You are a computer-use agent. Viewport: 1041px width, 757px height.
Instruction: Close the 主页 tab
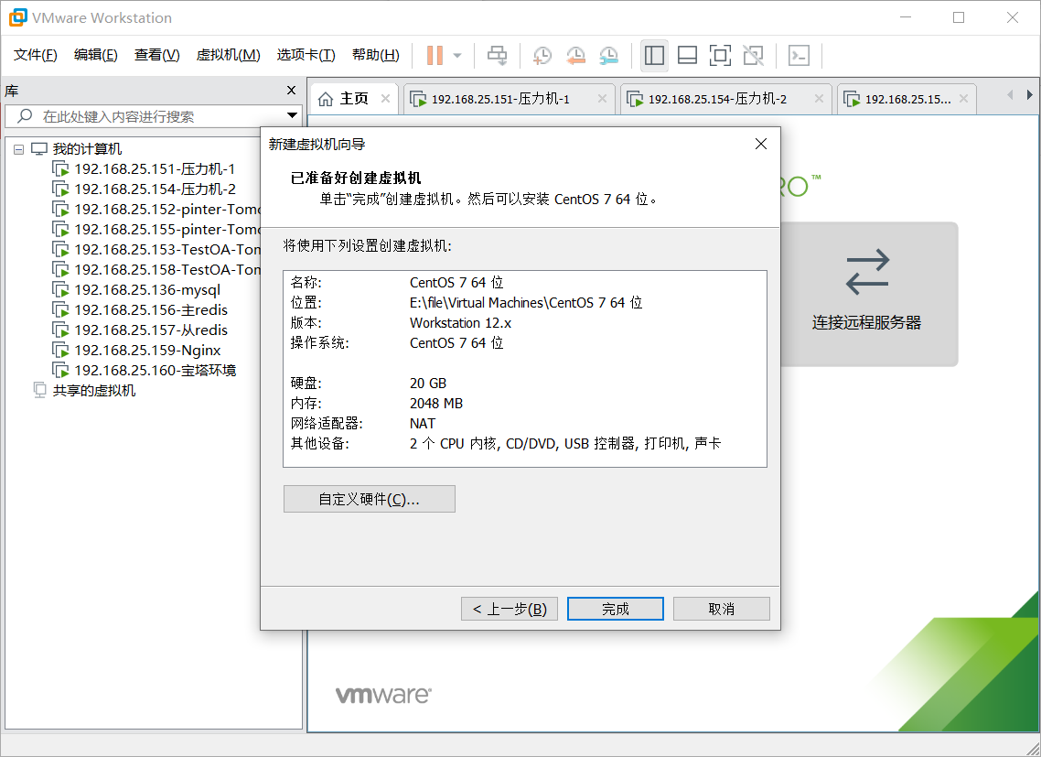click(x=385, y=98)
